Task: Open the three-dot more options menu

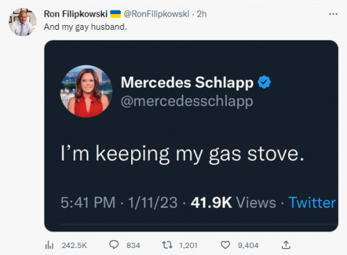Action: click(x=333, y=14)
